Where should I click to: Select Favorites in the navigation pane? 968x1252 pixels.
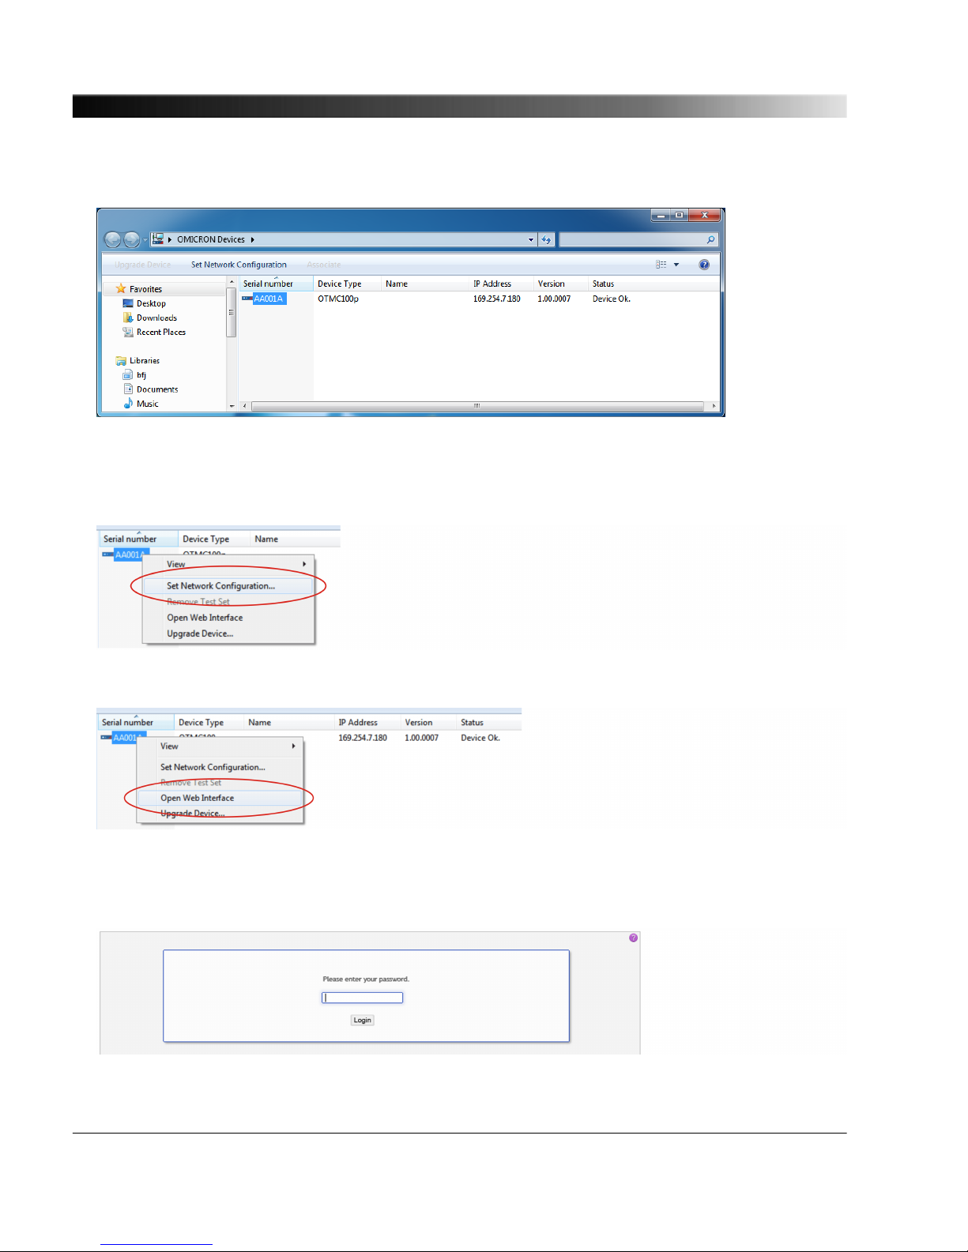145,289
